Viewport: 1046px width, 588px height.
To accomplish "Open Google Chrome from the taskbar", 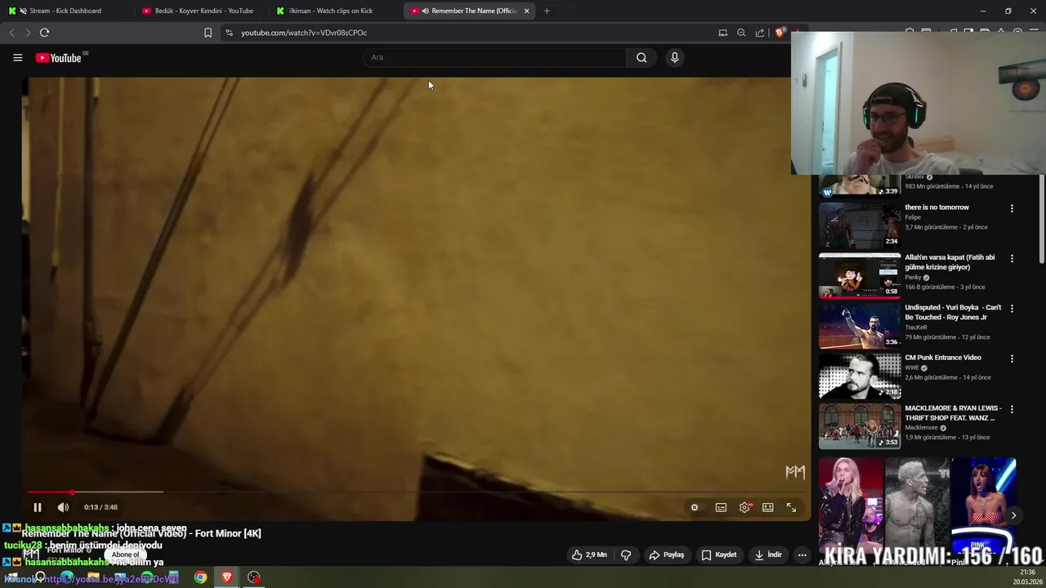I will (200, 577).
